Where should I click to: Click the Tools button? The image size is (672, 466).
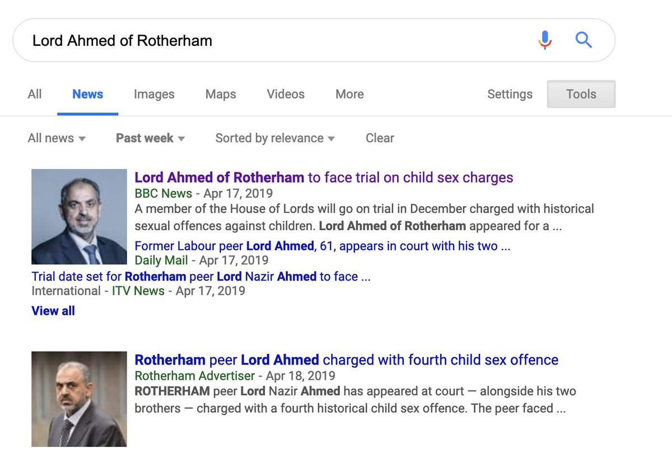tap(581, 94)
